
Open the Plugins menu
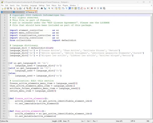65,6
